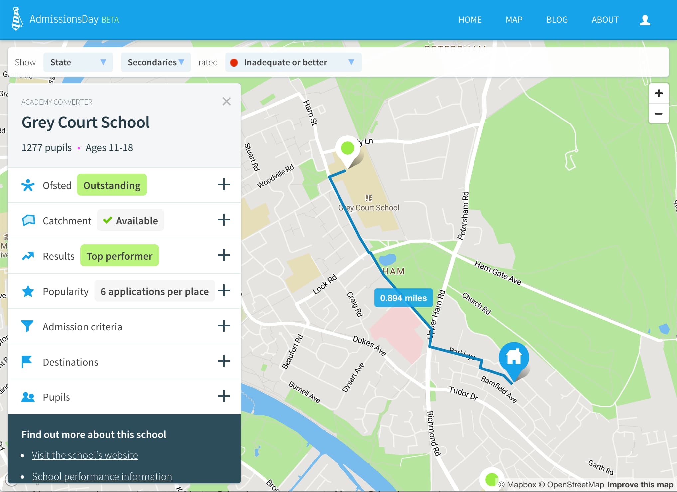Click the Petersham Rd road label
677x492 pixels.
point(463,215)
